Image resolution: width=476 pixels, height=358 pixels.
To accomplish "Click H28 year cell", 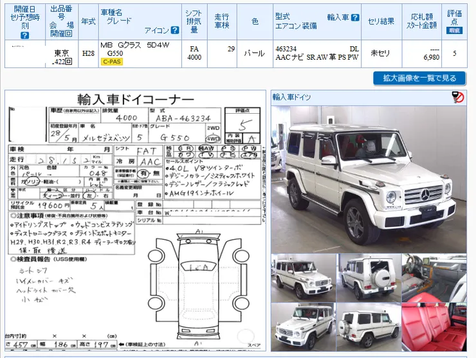I will [88, 53].
